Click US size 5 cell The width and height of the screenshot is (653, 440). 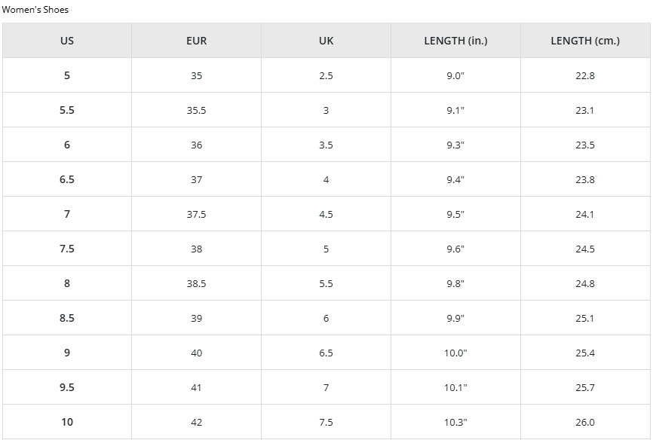(67, 75)
